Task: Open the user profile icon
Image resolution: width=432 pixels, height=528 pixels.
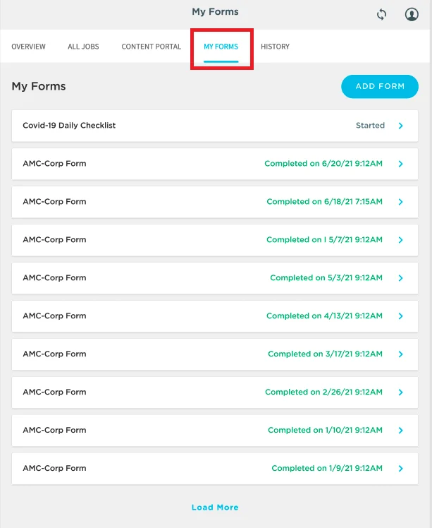Action: click(x=412, y=15)
